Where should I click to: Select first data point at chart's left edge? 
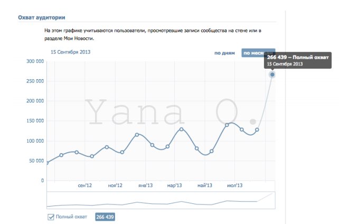coord(47,163)
